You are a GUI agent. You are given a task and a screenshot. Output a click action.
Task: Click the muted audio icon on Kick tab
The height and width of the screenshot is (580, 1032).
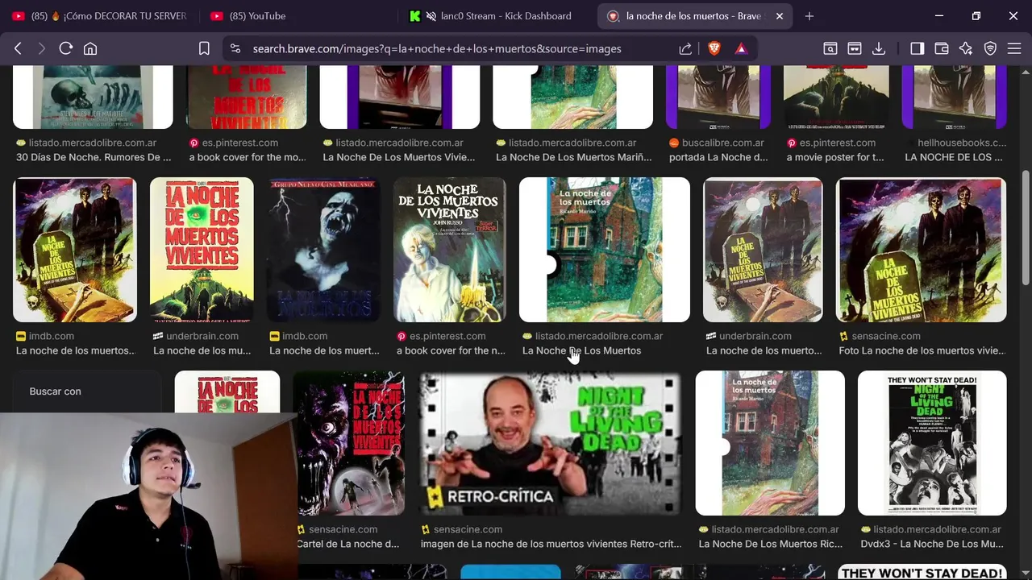[431, 16]
